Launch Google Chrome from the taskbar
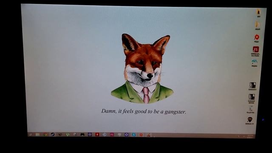Image resolution: width=272 pixels, height=153 pixels. point(45,134)
